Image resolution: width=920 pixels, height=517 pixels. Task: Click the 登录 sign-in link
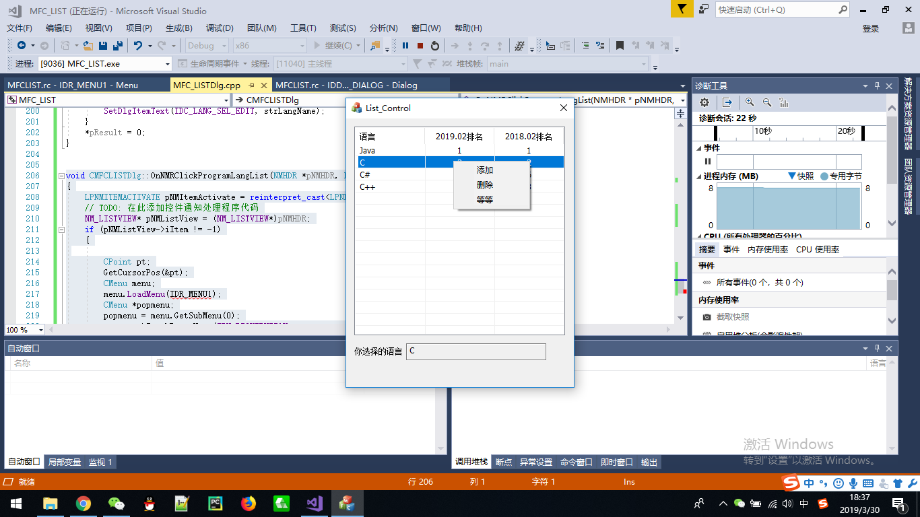coord(871,28)
